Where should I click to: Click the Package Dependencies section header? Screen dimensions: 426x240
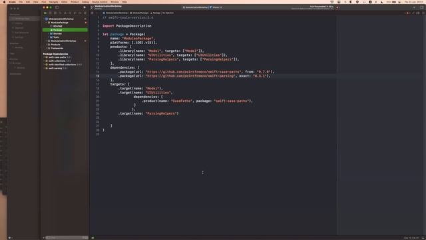(x=55, y=54)
